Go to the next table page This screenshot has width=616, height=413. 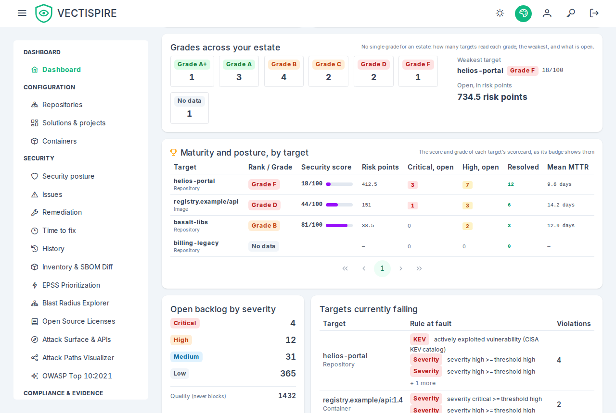401,268
